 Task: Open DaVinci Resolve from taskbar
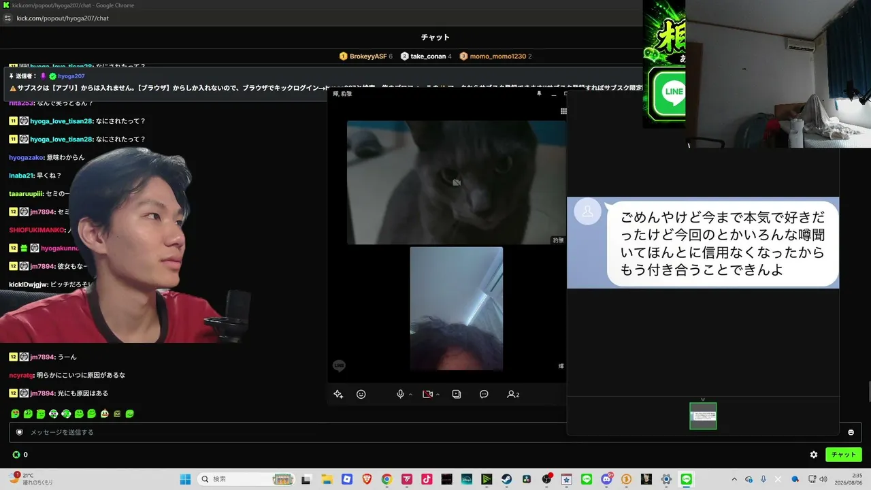(527, 479)
